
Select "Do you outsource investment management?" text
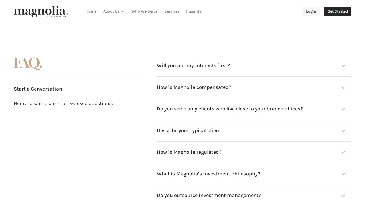point(209,196)
